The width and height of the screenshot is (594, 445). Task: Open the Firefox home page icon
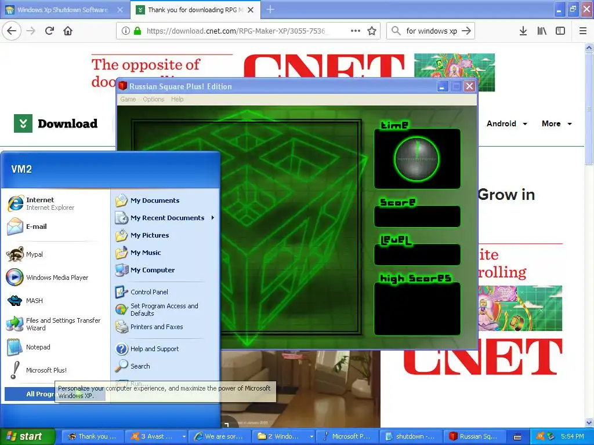(x=68, y=31)
